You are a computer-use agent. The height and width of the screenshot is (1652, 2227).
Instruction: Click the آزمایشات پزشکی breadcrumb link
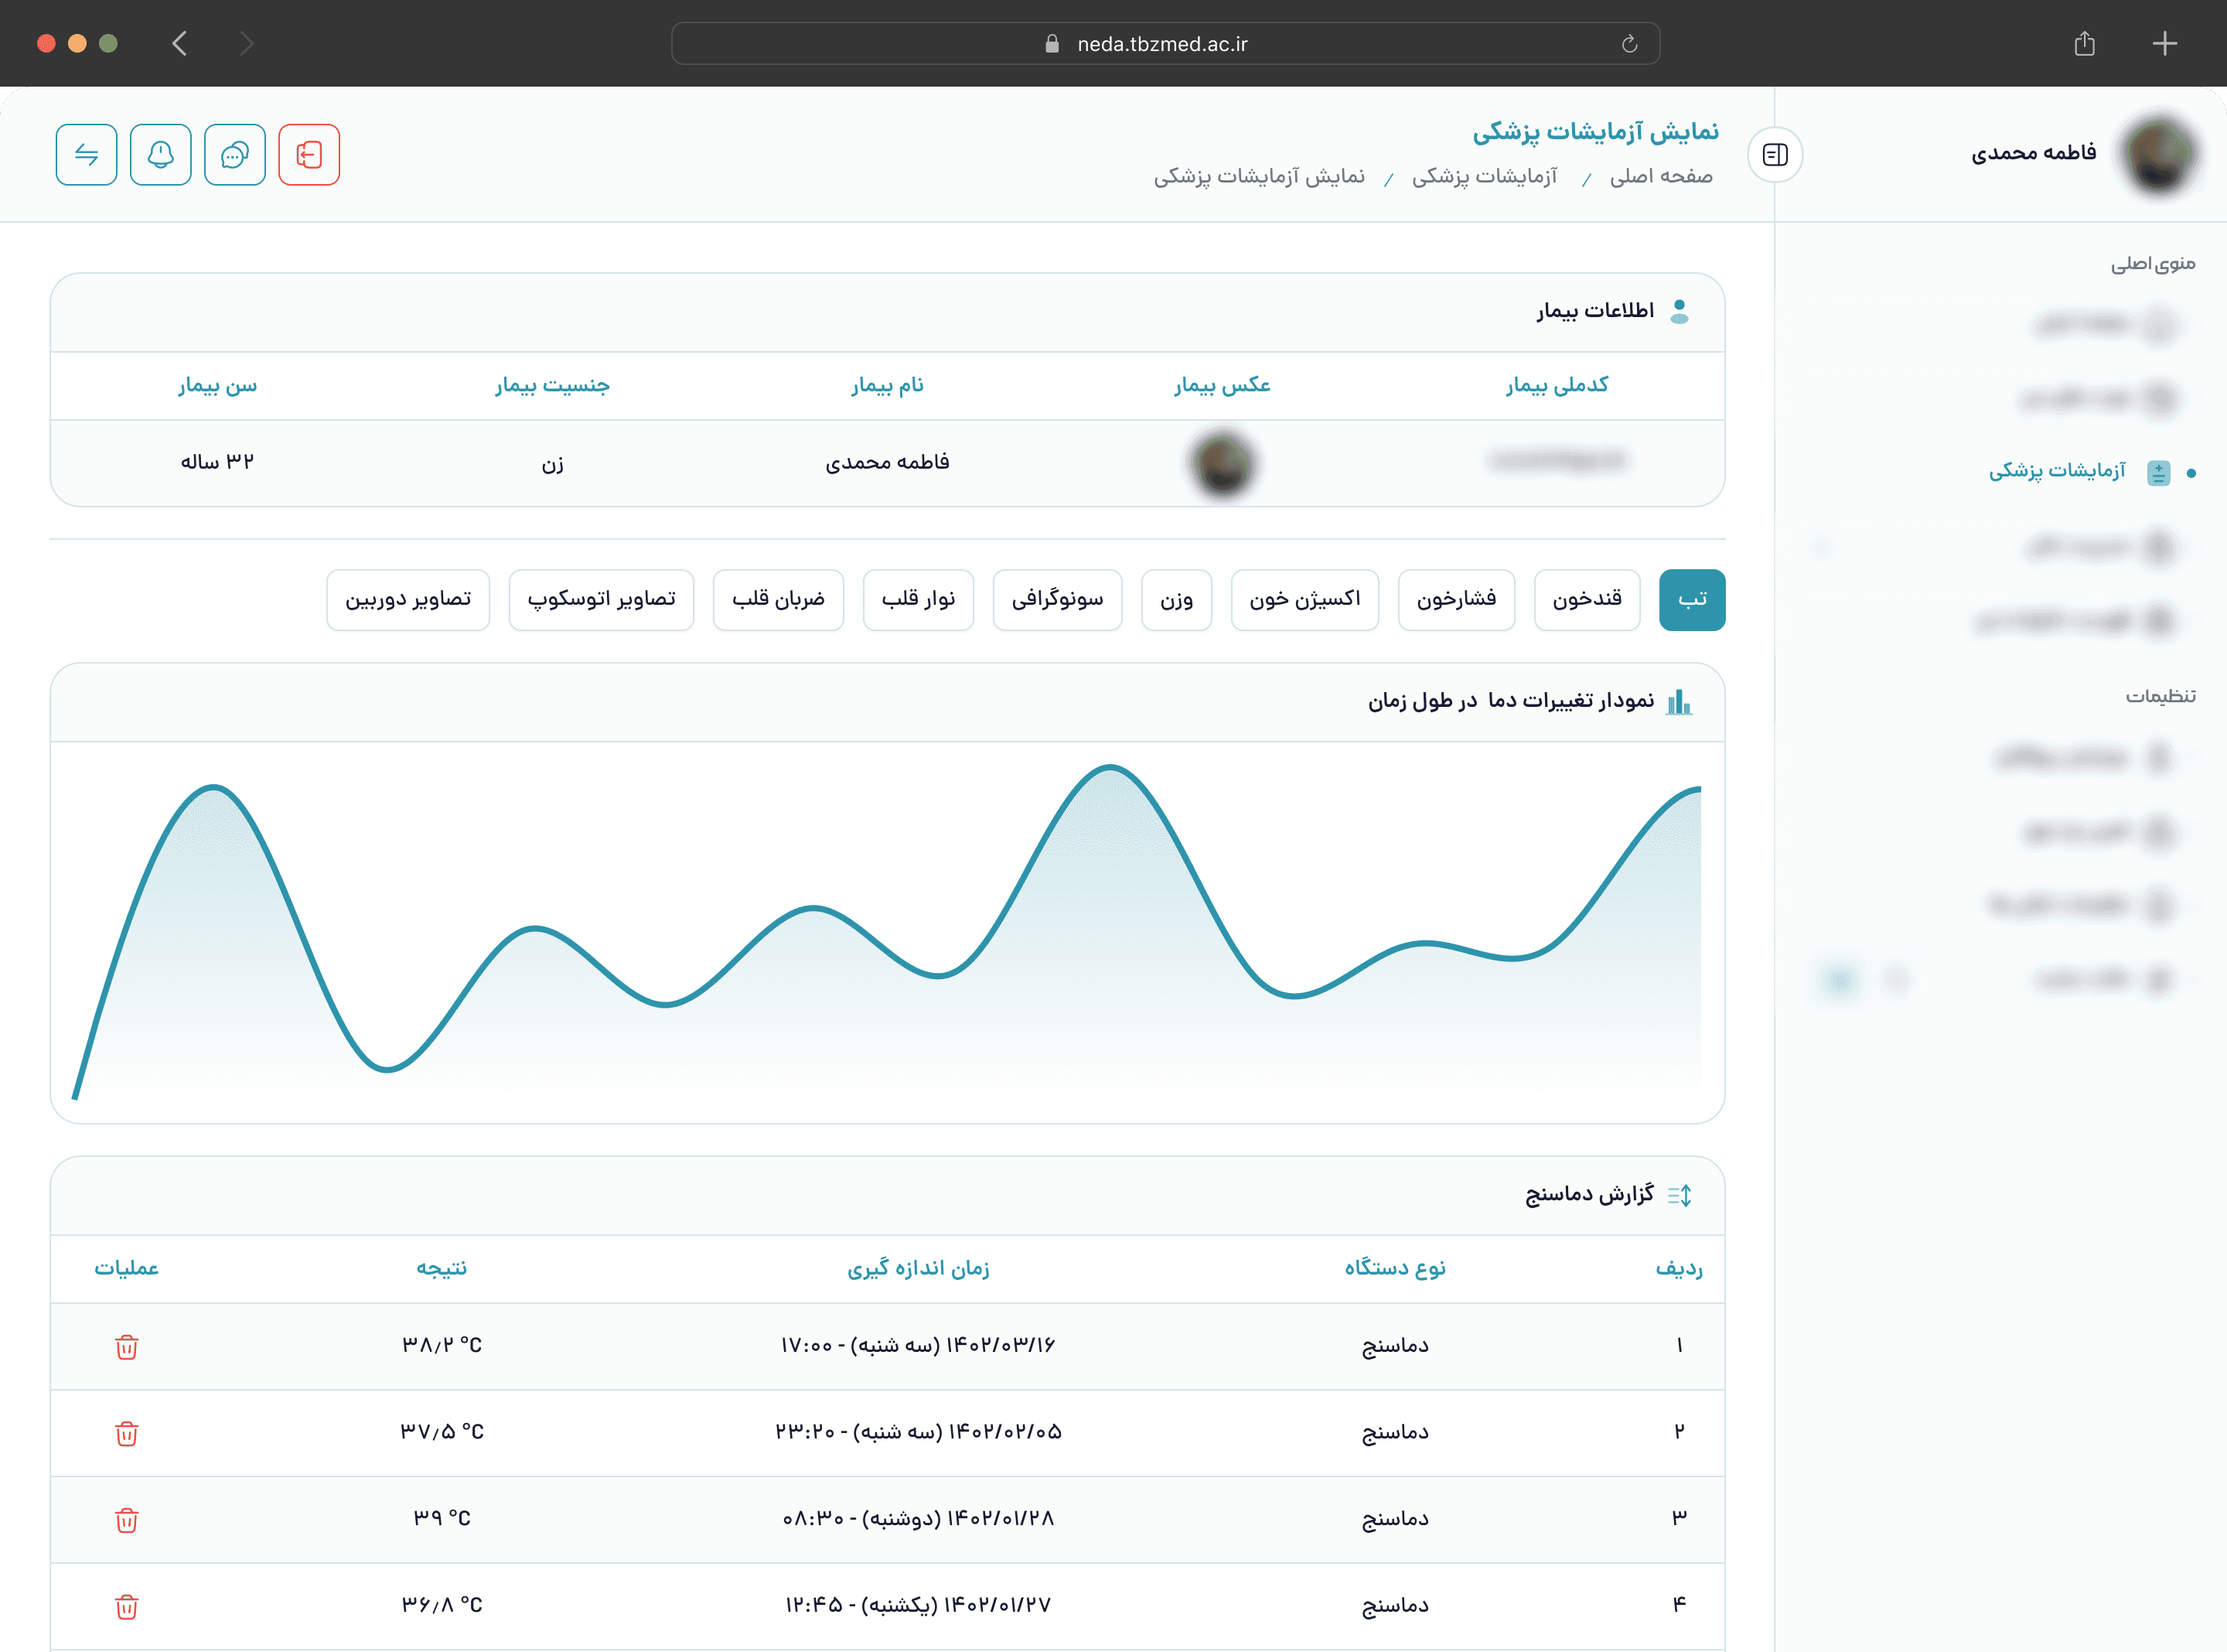[1485, 177]
